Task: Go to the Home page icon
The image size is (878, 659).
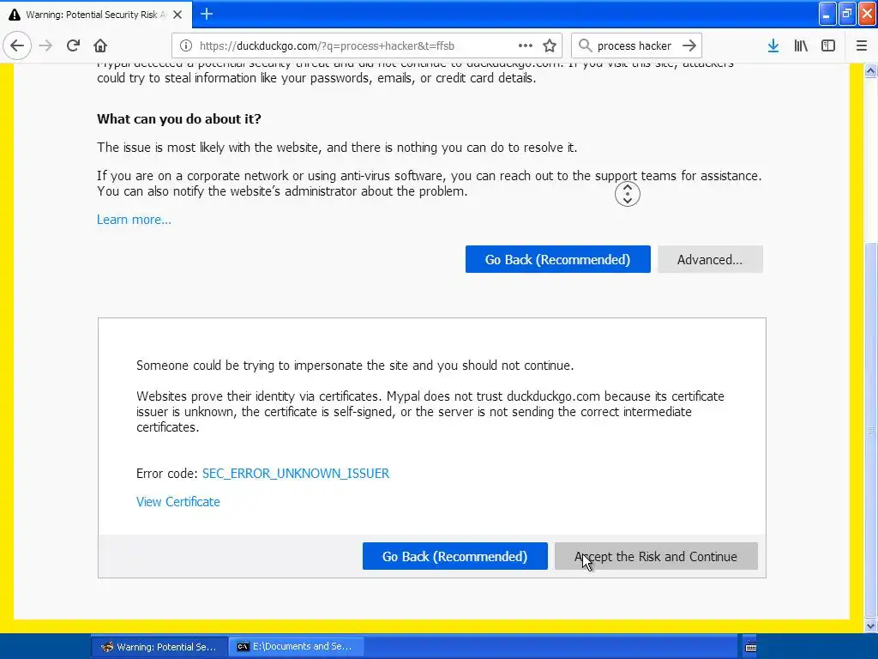Action: click(x=100, y=46)
